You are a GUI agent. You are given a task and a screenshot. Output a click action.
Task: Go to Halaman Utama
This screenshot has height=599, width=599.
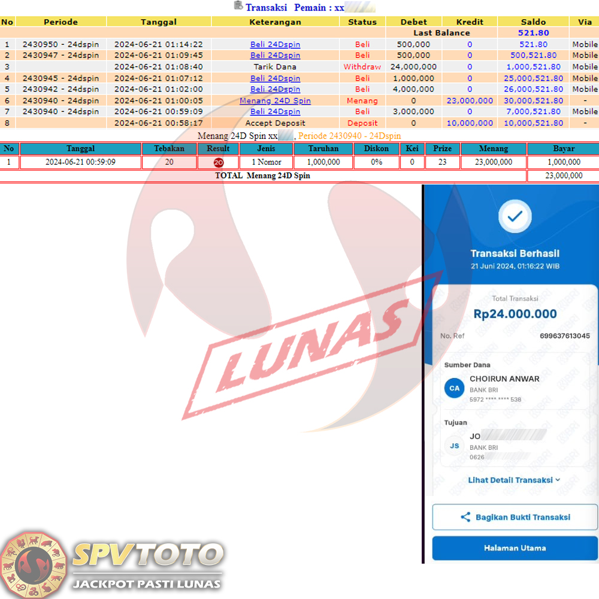point(515,548)
